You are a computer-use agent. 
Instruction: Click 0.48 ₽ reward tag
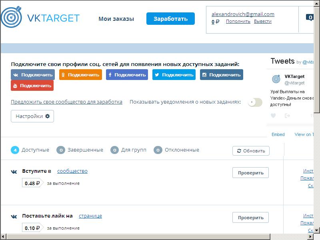[33, 183]
